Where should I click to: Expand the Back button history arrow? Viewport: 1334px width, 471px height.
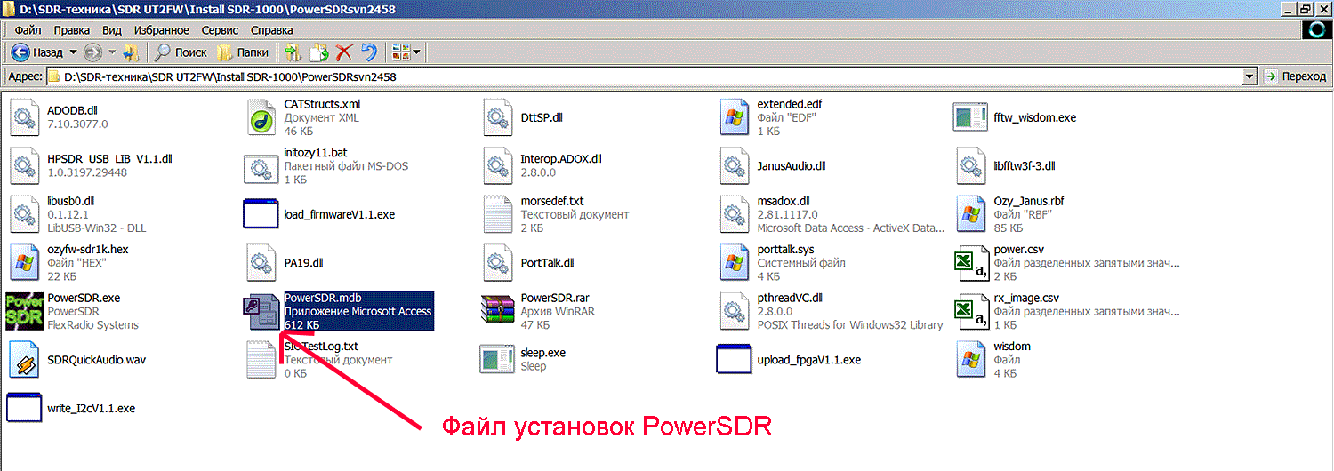pos(73,52)
